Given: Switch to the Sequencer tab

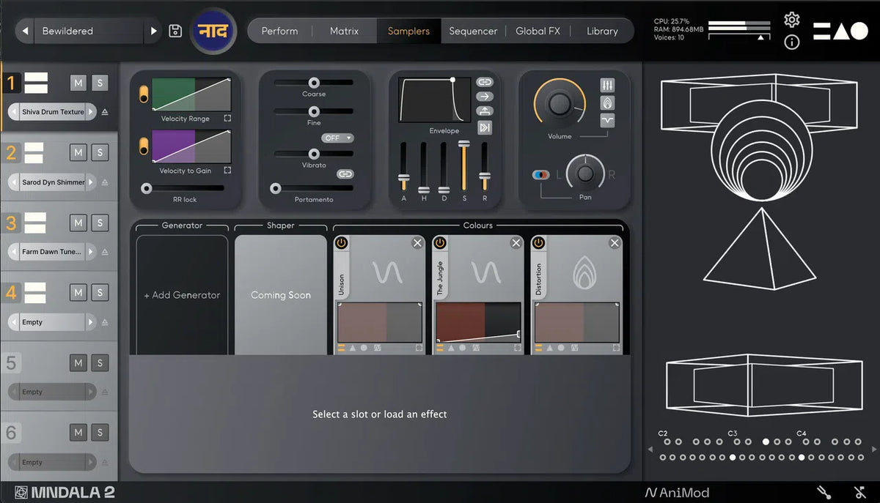Looking at the screenshot, I should tap(473, 31).
